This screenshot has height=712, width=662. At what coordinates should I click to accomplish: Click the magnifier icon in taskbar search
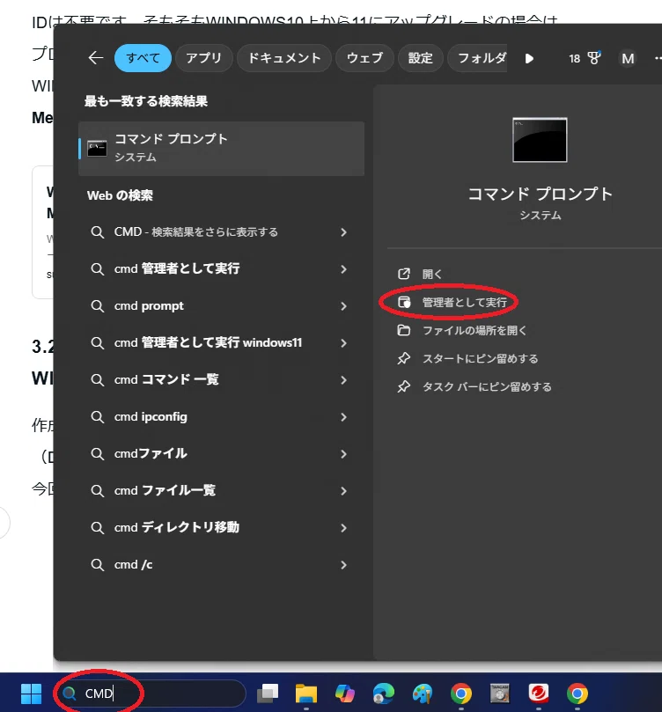[x=69, y=694]
